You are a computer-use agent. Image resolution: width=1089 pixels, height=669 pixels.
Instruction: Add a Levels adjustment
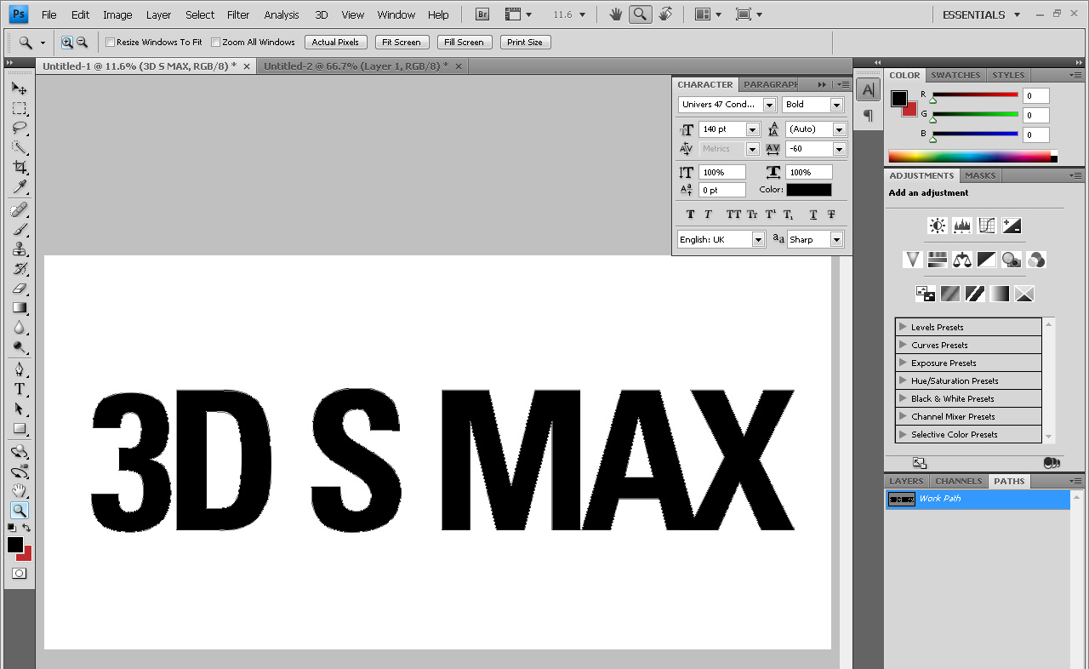pos(961,226)
